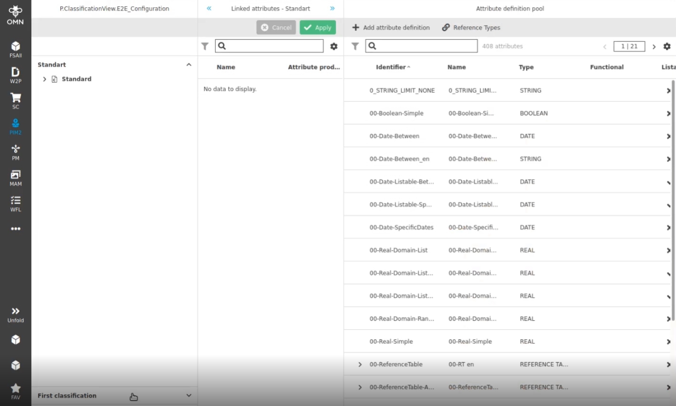Open settings gear in linked attributes panel
This screenshot has width=676, height=406.
[x=333, y=47]
